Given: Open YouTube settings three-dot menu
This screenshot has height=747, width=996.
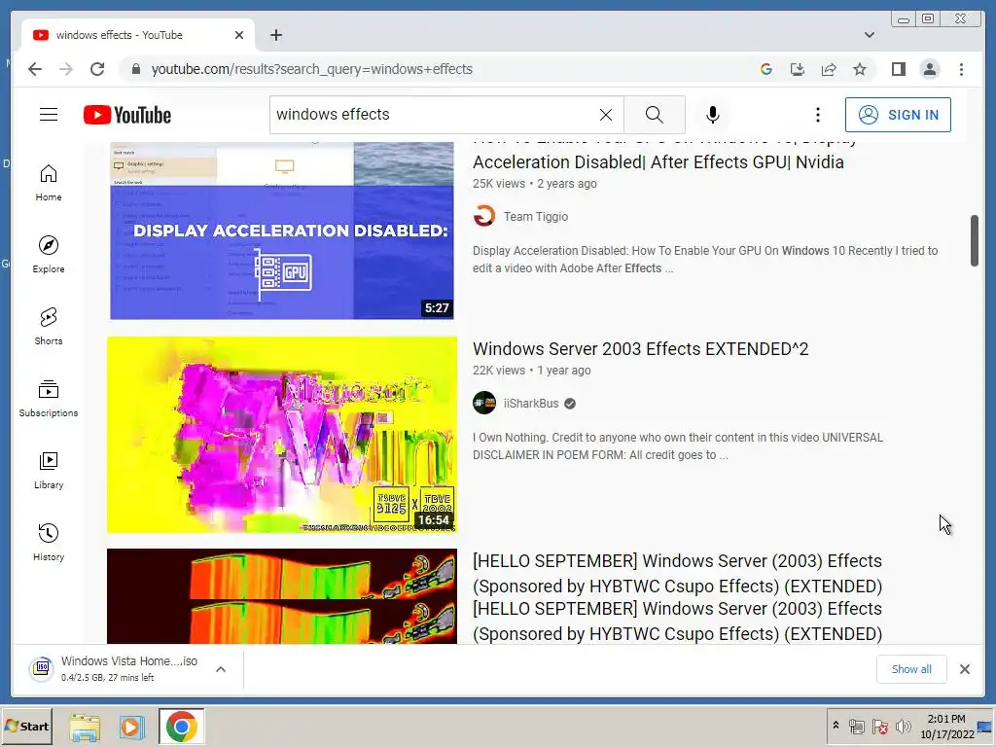Looking at the screenshot, I should tap(817, 115).
